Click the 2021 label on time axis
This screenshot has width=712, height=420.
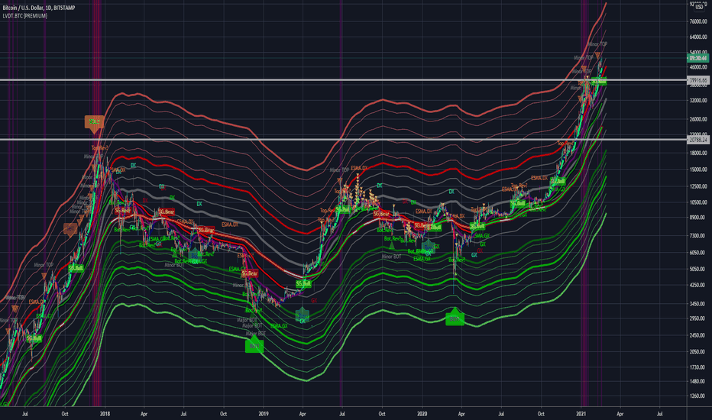click(x=581, y=414)
